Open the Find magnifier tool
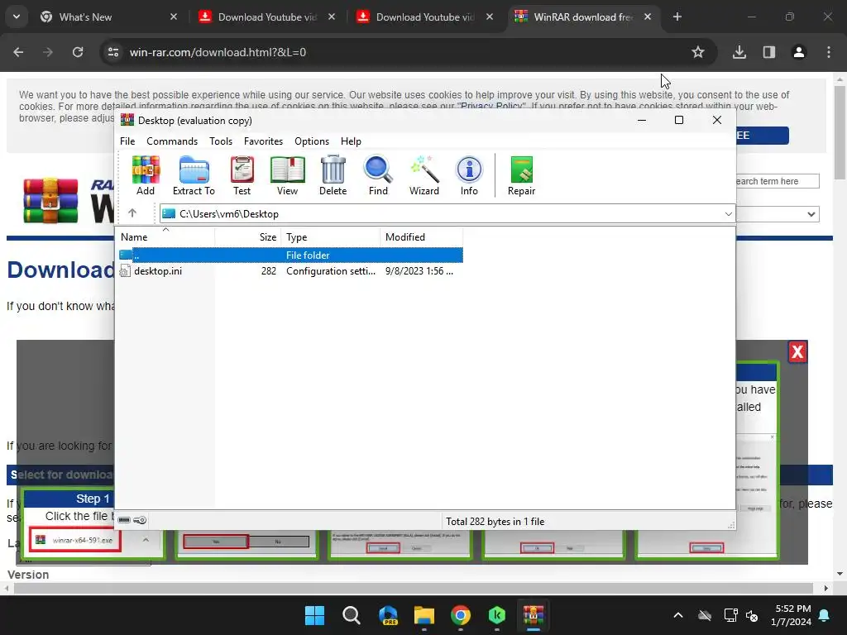847x635 pixels. pyautogui.click(x=378, y=175)
